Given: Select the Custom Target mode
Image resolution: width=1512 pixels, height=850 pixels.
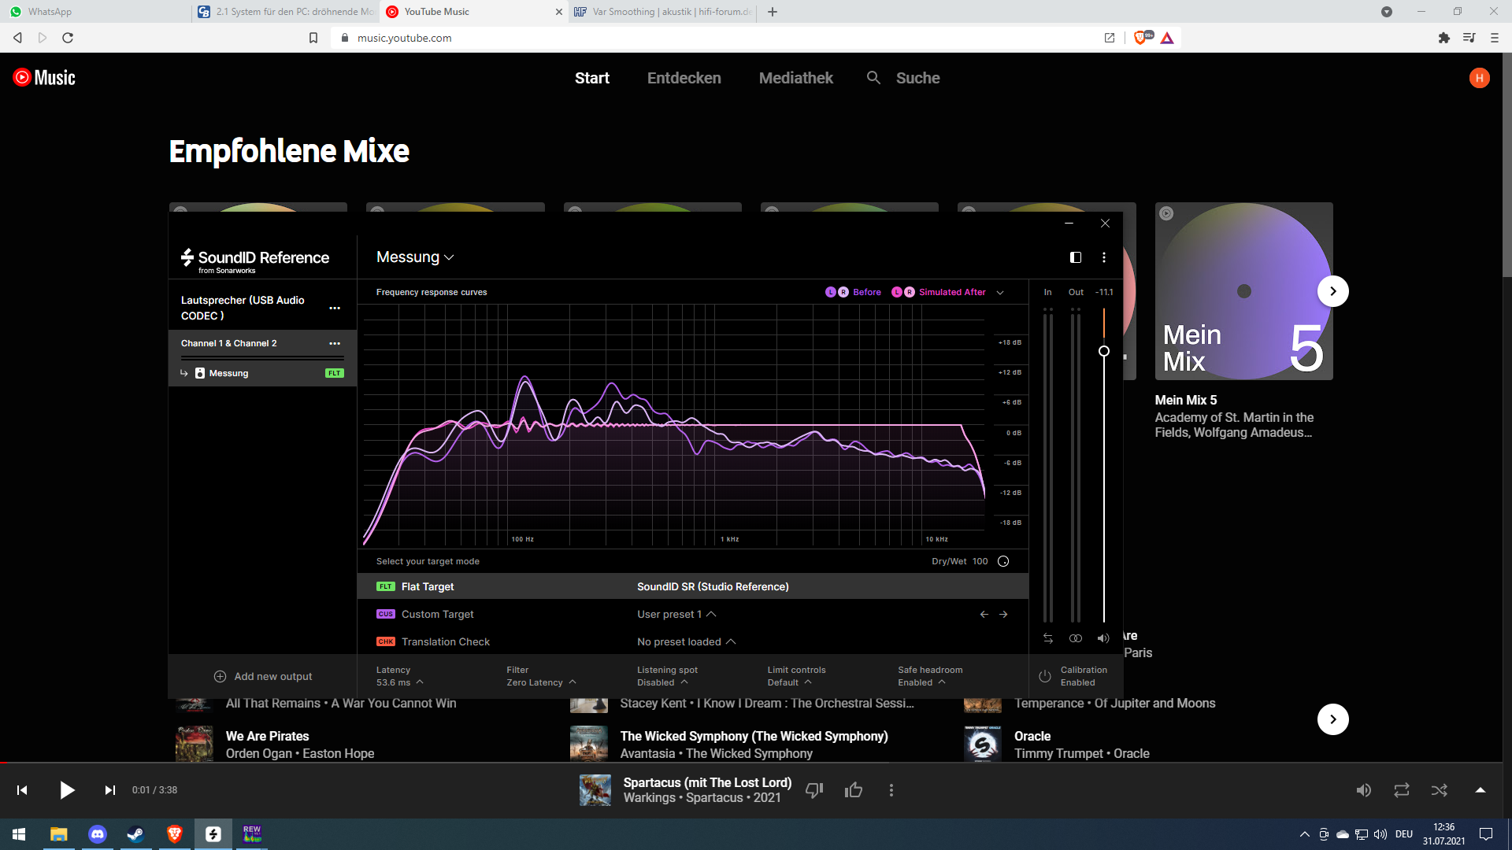Looking at the screenshot, I should tap(437, 614).
